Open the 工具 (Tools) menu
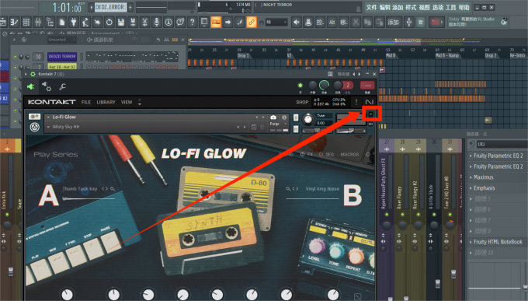The image size is (528, 301). pyautogui.click(x=450, y=7)
